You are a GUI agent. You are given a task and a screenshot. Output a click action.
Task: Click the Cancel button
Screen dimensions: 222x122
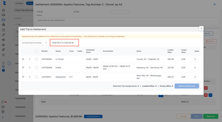(183, 116)
